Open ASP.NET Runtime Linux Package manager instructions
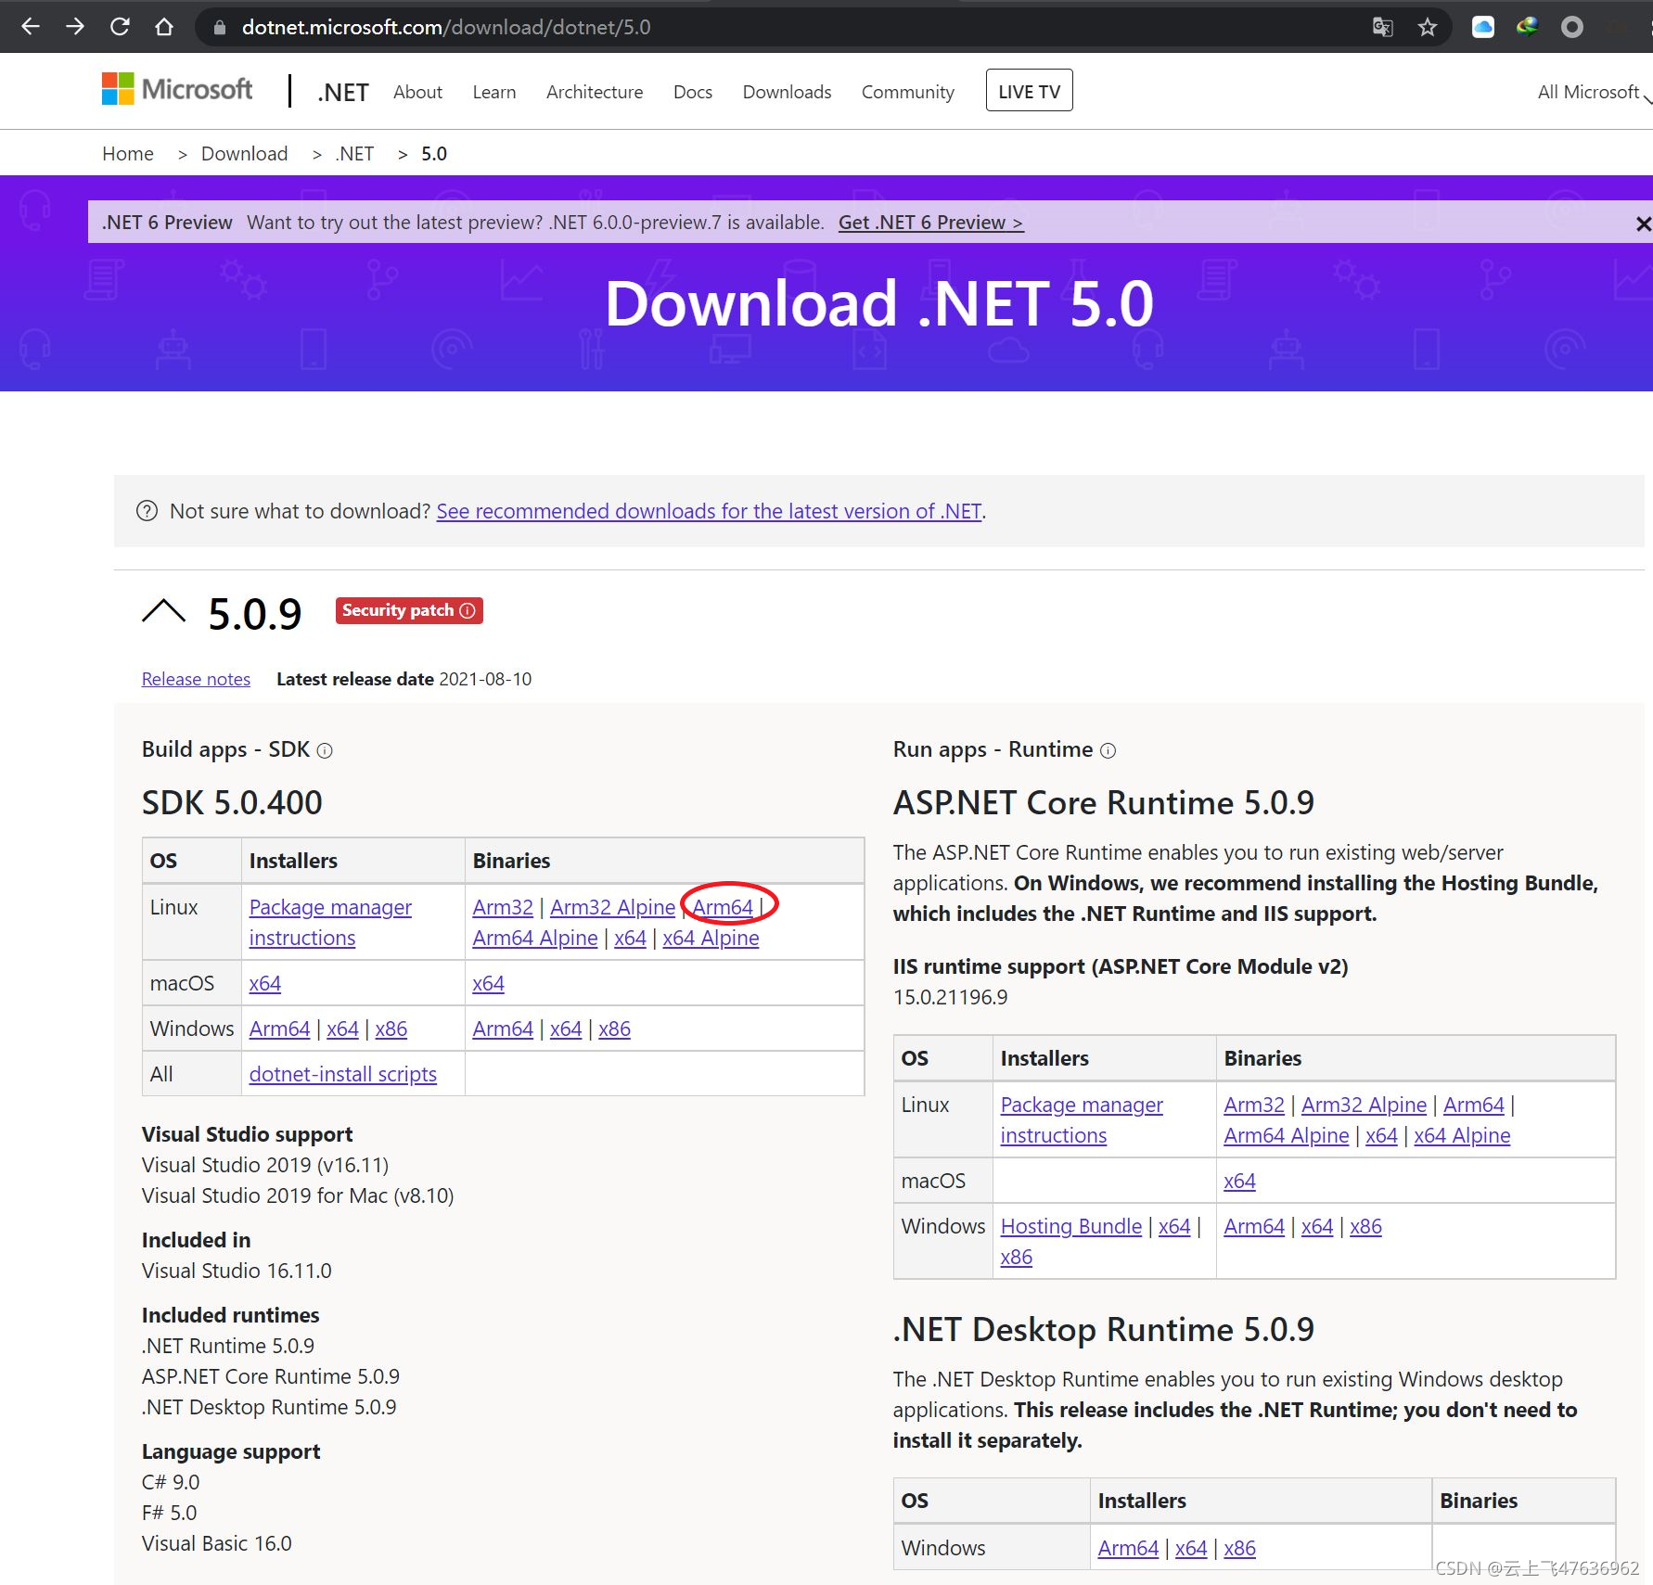 [x=1082, y=1119]
